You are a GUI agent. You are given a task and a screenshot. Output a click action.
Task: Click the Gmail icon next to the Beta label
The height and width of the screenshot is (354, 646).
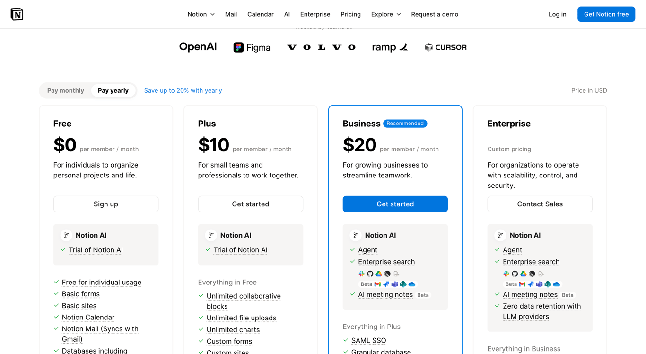pos(377,284)
